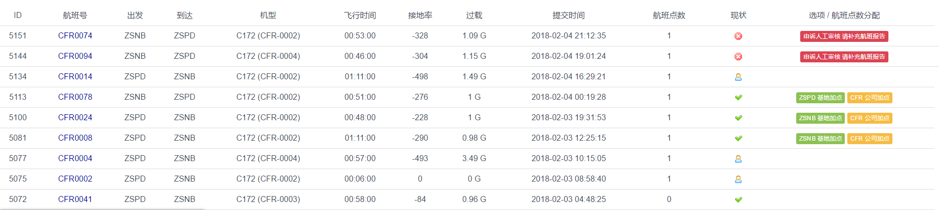Viewport: 939px width, 210px height.
Task: Click the -498 touchdown rate value
Action: pyautogui.click(x=420, y=76)
